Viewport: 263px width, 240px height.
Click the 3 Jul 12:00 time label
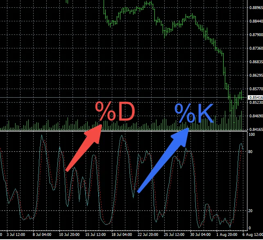coord(16,234)
